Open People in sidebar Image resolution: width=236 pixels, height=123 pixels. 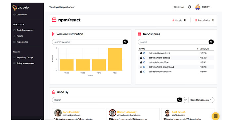pyautogui.click(x=18, y=36)
